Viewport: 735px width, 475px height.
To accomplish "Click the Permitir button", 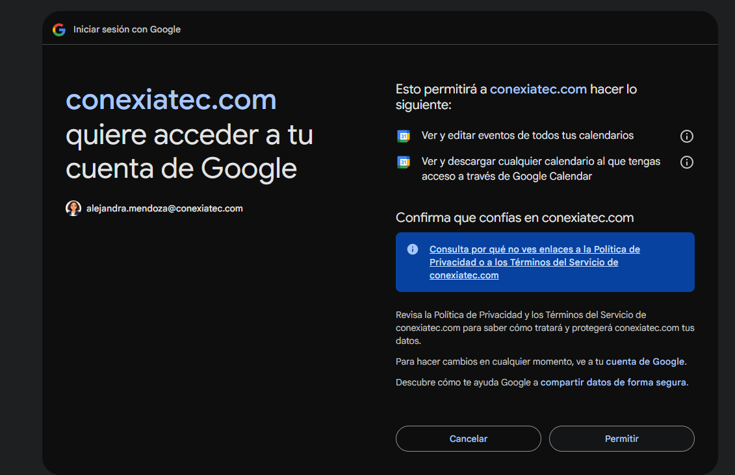I will click(x=621, y=439).
